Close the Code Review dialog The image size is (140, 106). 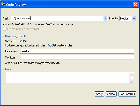136,4
